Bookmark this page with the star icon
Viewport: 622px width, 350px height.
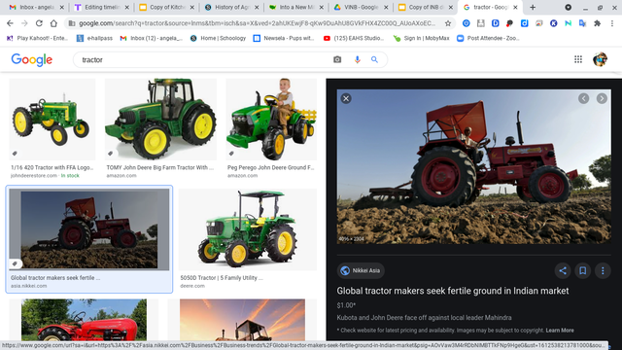[448, 23]
